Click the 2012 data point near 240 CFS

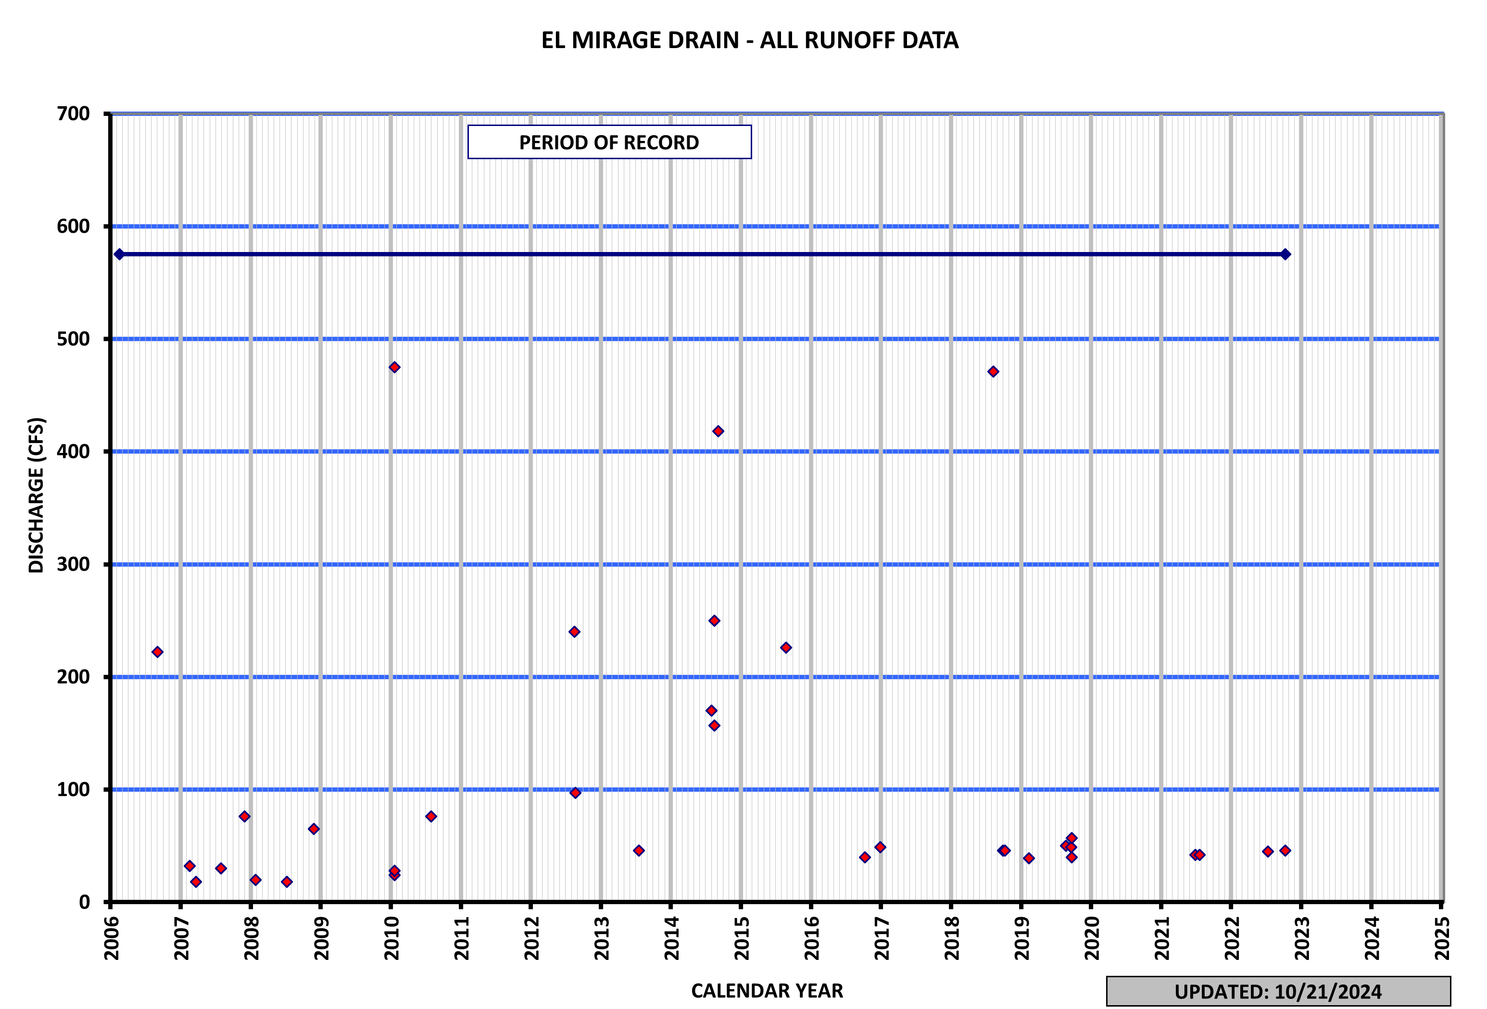[575, 631]
